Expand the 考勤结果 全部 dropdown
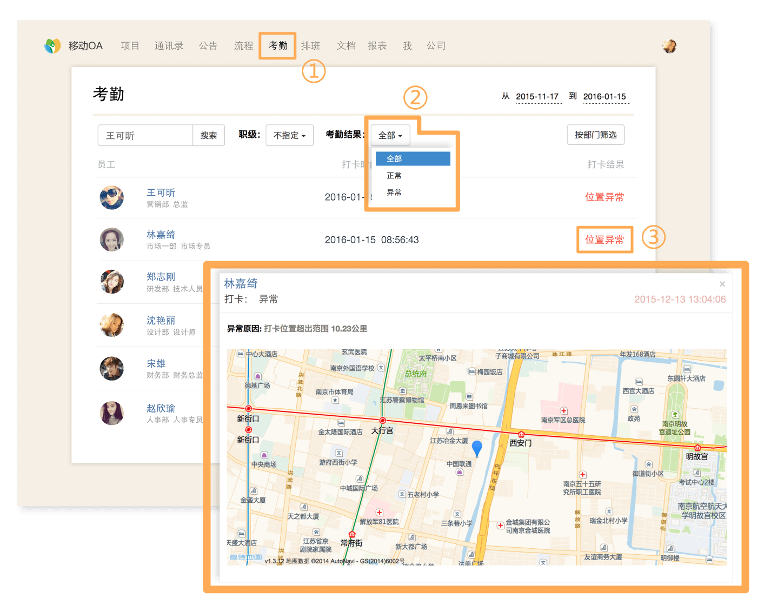The image size is (764, 605). click(390, 135)
